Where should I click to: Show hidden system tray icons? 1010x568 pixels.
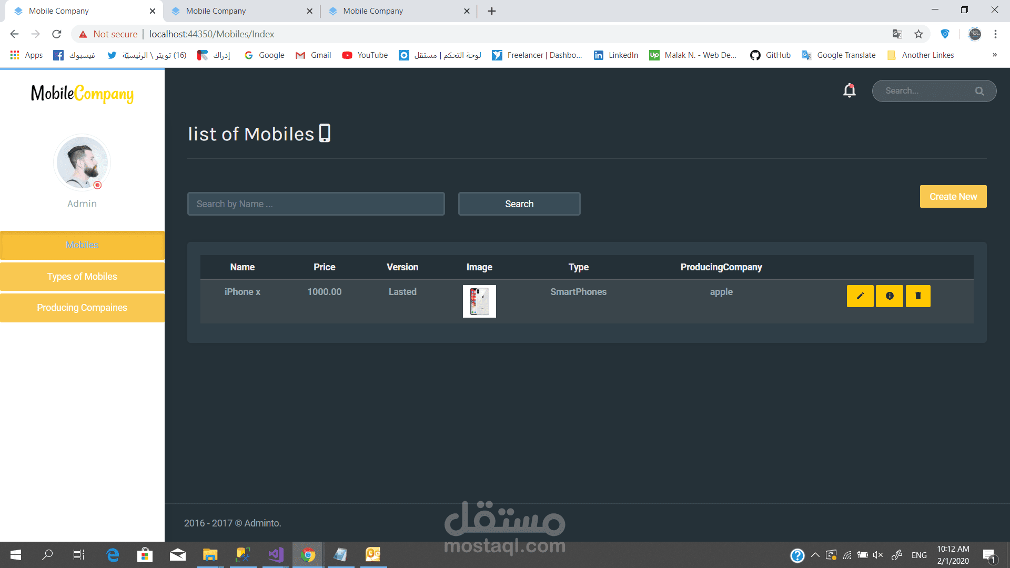[815, 555]
